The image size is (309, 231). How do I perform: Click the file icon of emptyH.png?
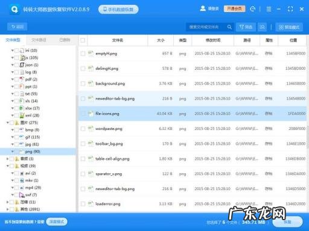pos(91,54)
